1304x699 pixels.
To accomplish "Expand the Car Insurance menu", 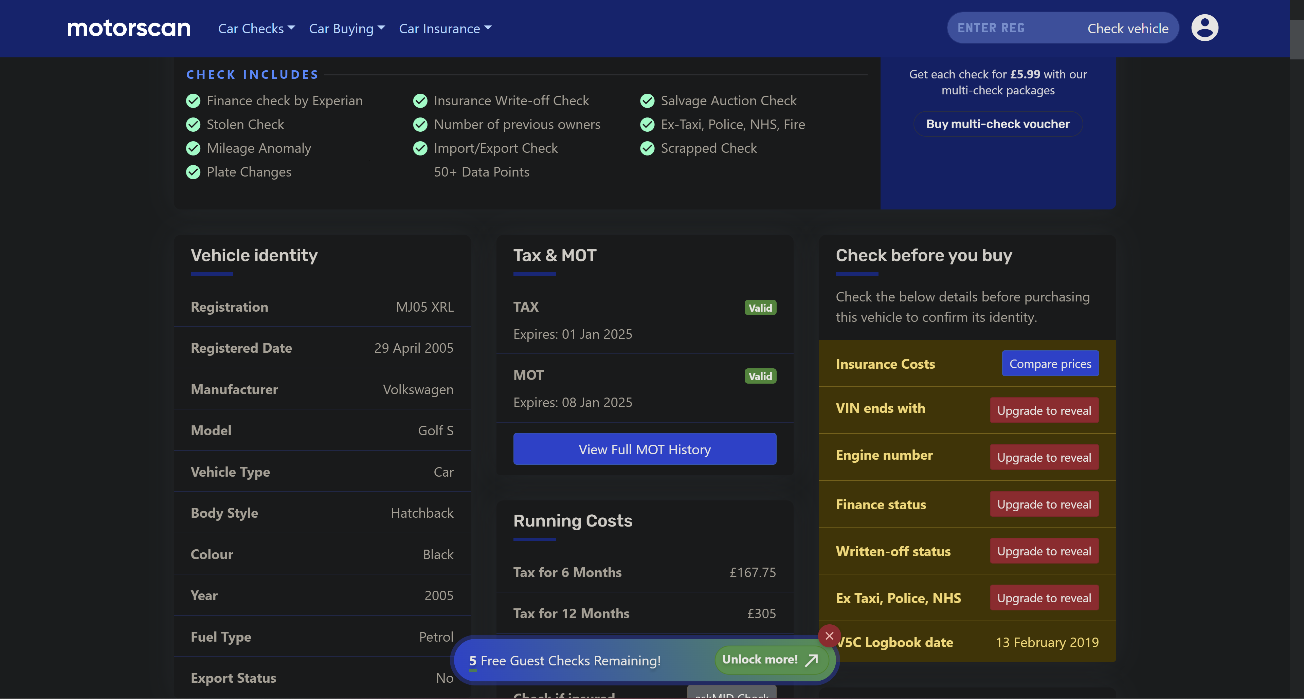I will [445, 29].
